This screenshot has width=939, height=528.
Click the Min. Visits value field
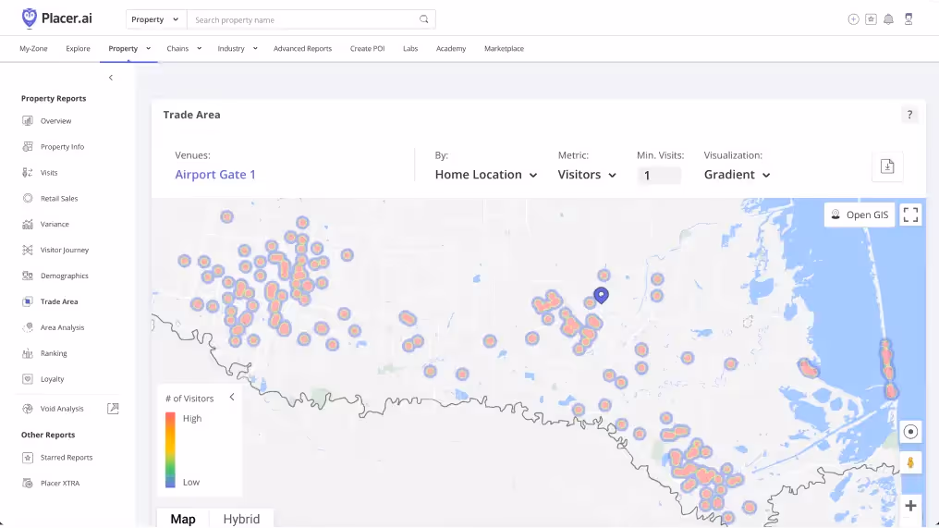(x=659, y=176)
